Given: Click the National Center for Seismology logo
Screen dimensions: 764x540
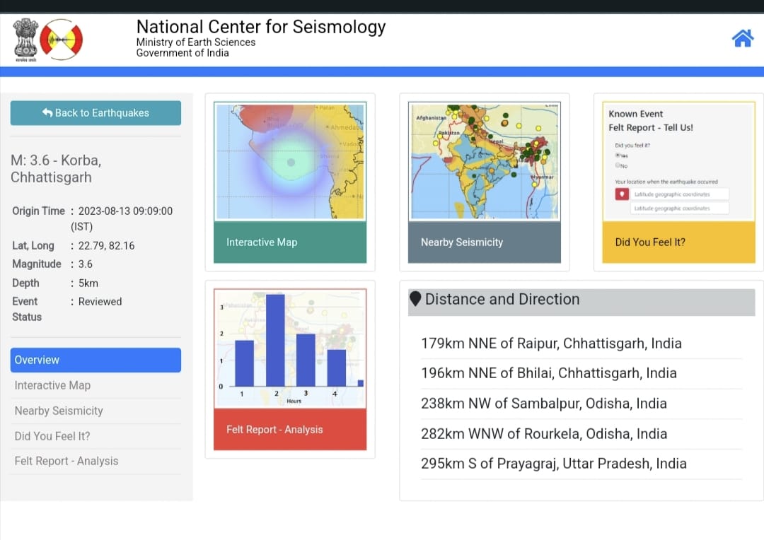Looking at the screenshot, I should (x=62, y=40).
